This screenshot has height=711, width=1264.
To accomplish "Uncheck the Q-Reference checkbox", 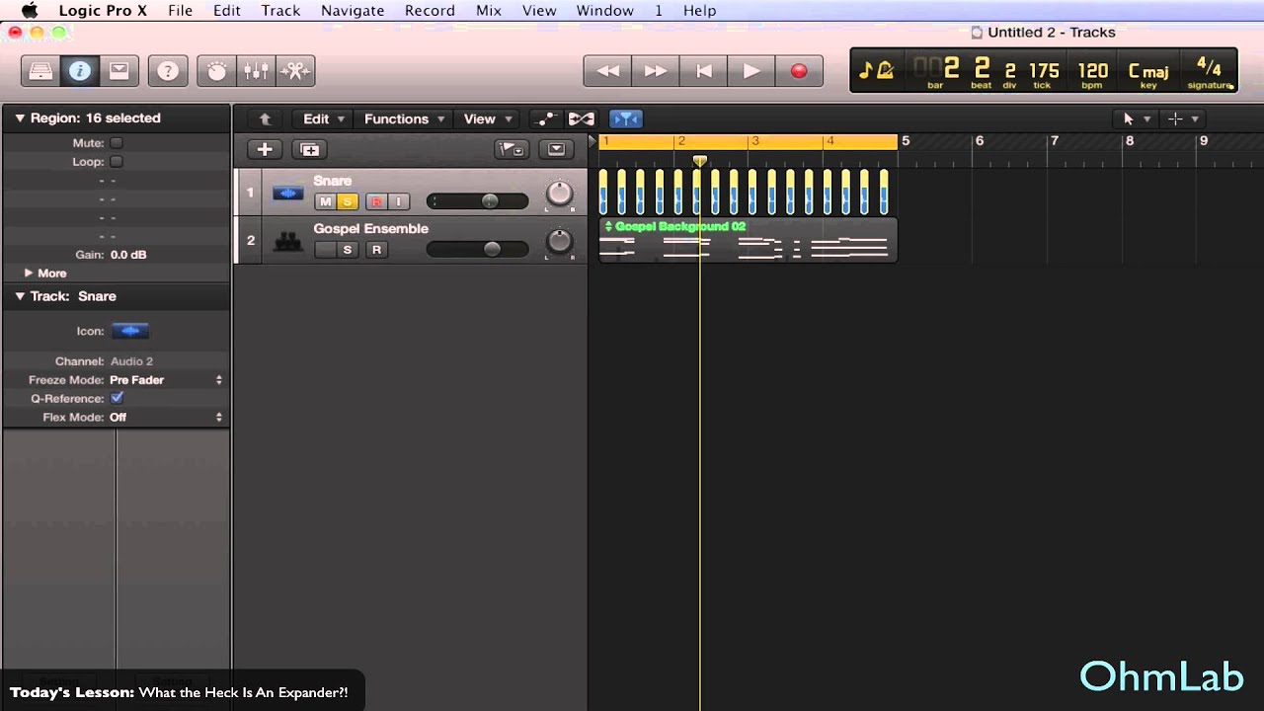I will [x=117, y=398].
